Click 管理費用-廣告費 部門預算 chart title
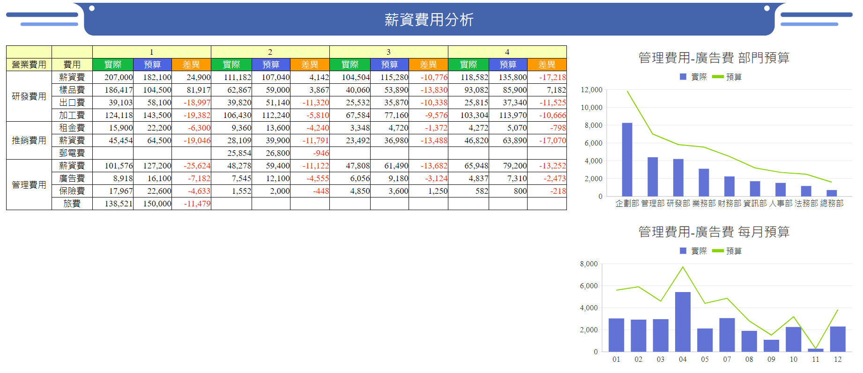863x373 pixels. coord(714,58)
